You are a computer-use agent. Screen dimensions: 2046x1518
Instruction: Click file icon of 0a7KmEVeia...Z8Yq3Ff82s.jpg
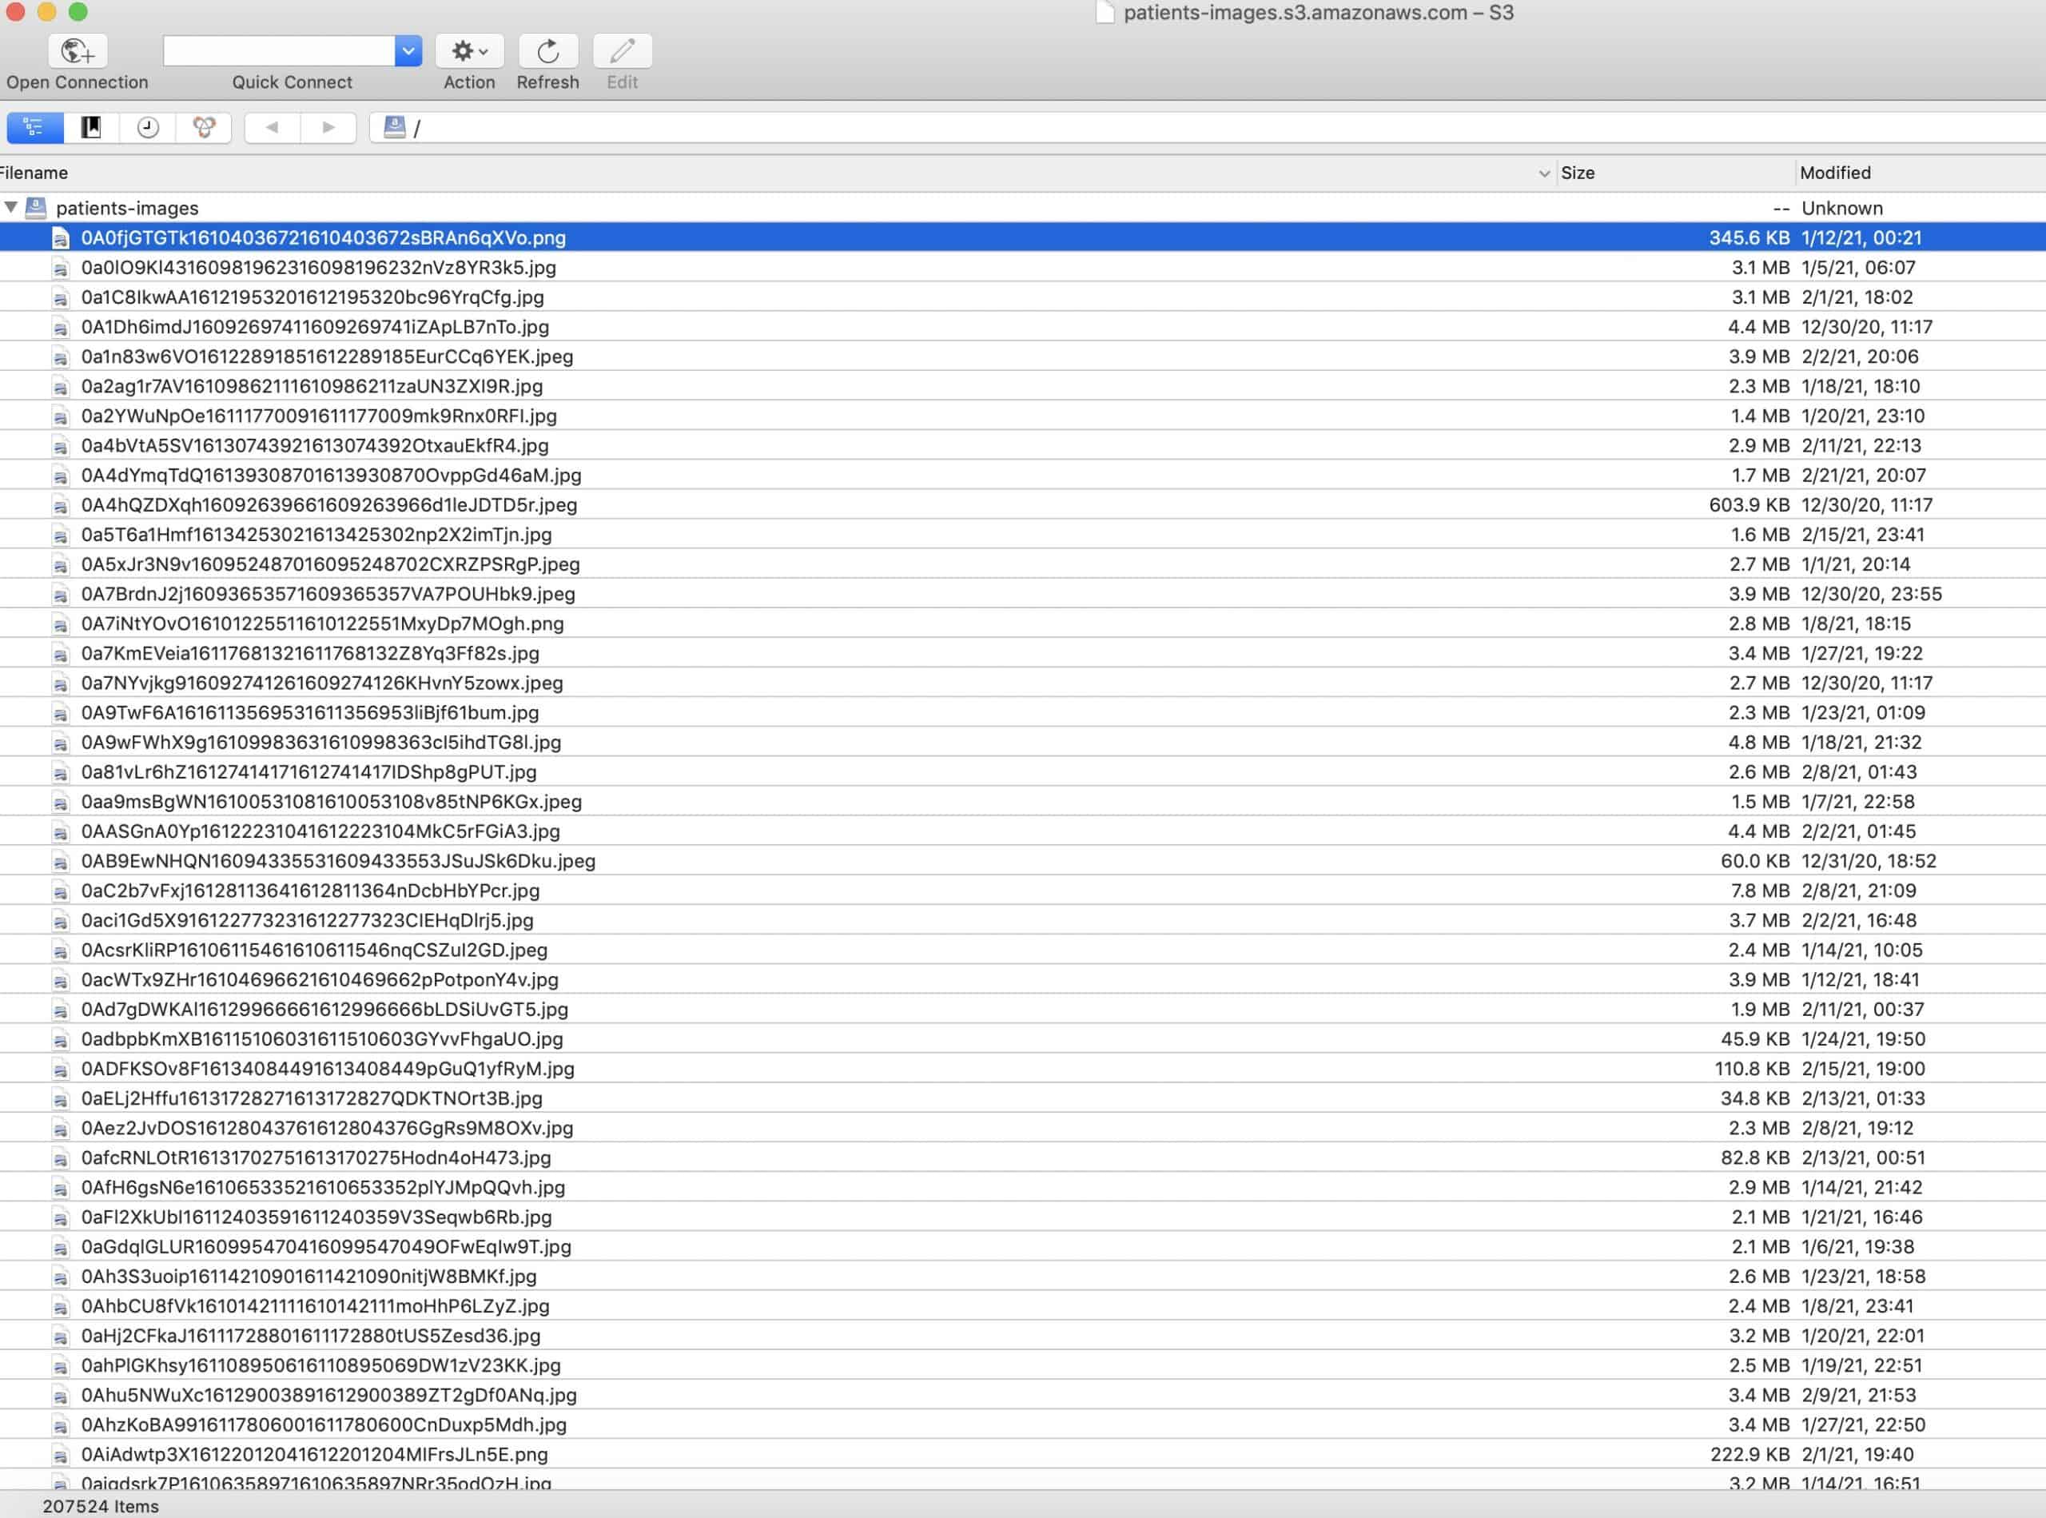coord(61,654)
